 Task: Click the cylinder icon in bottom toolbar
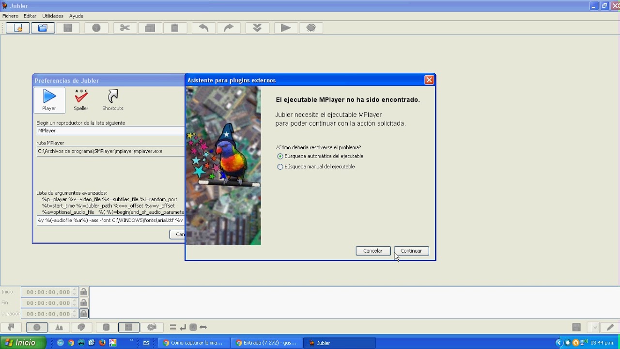pyautogui.click(x=107, y=327)
